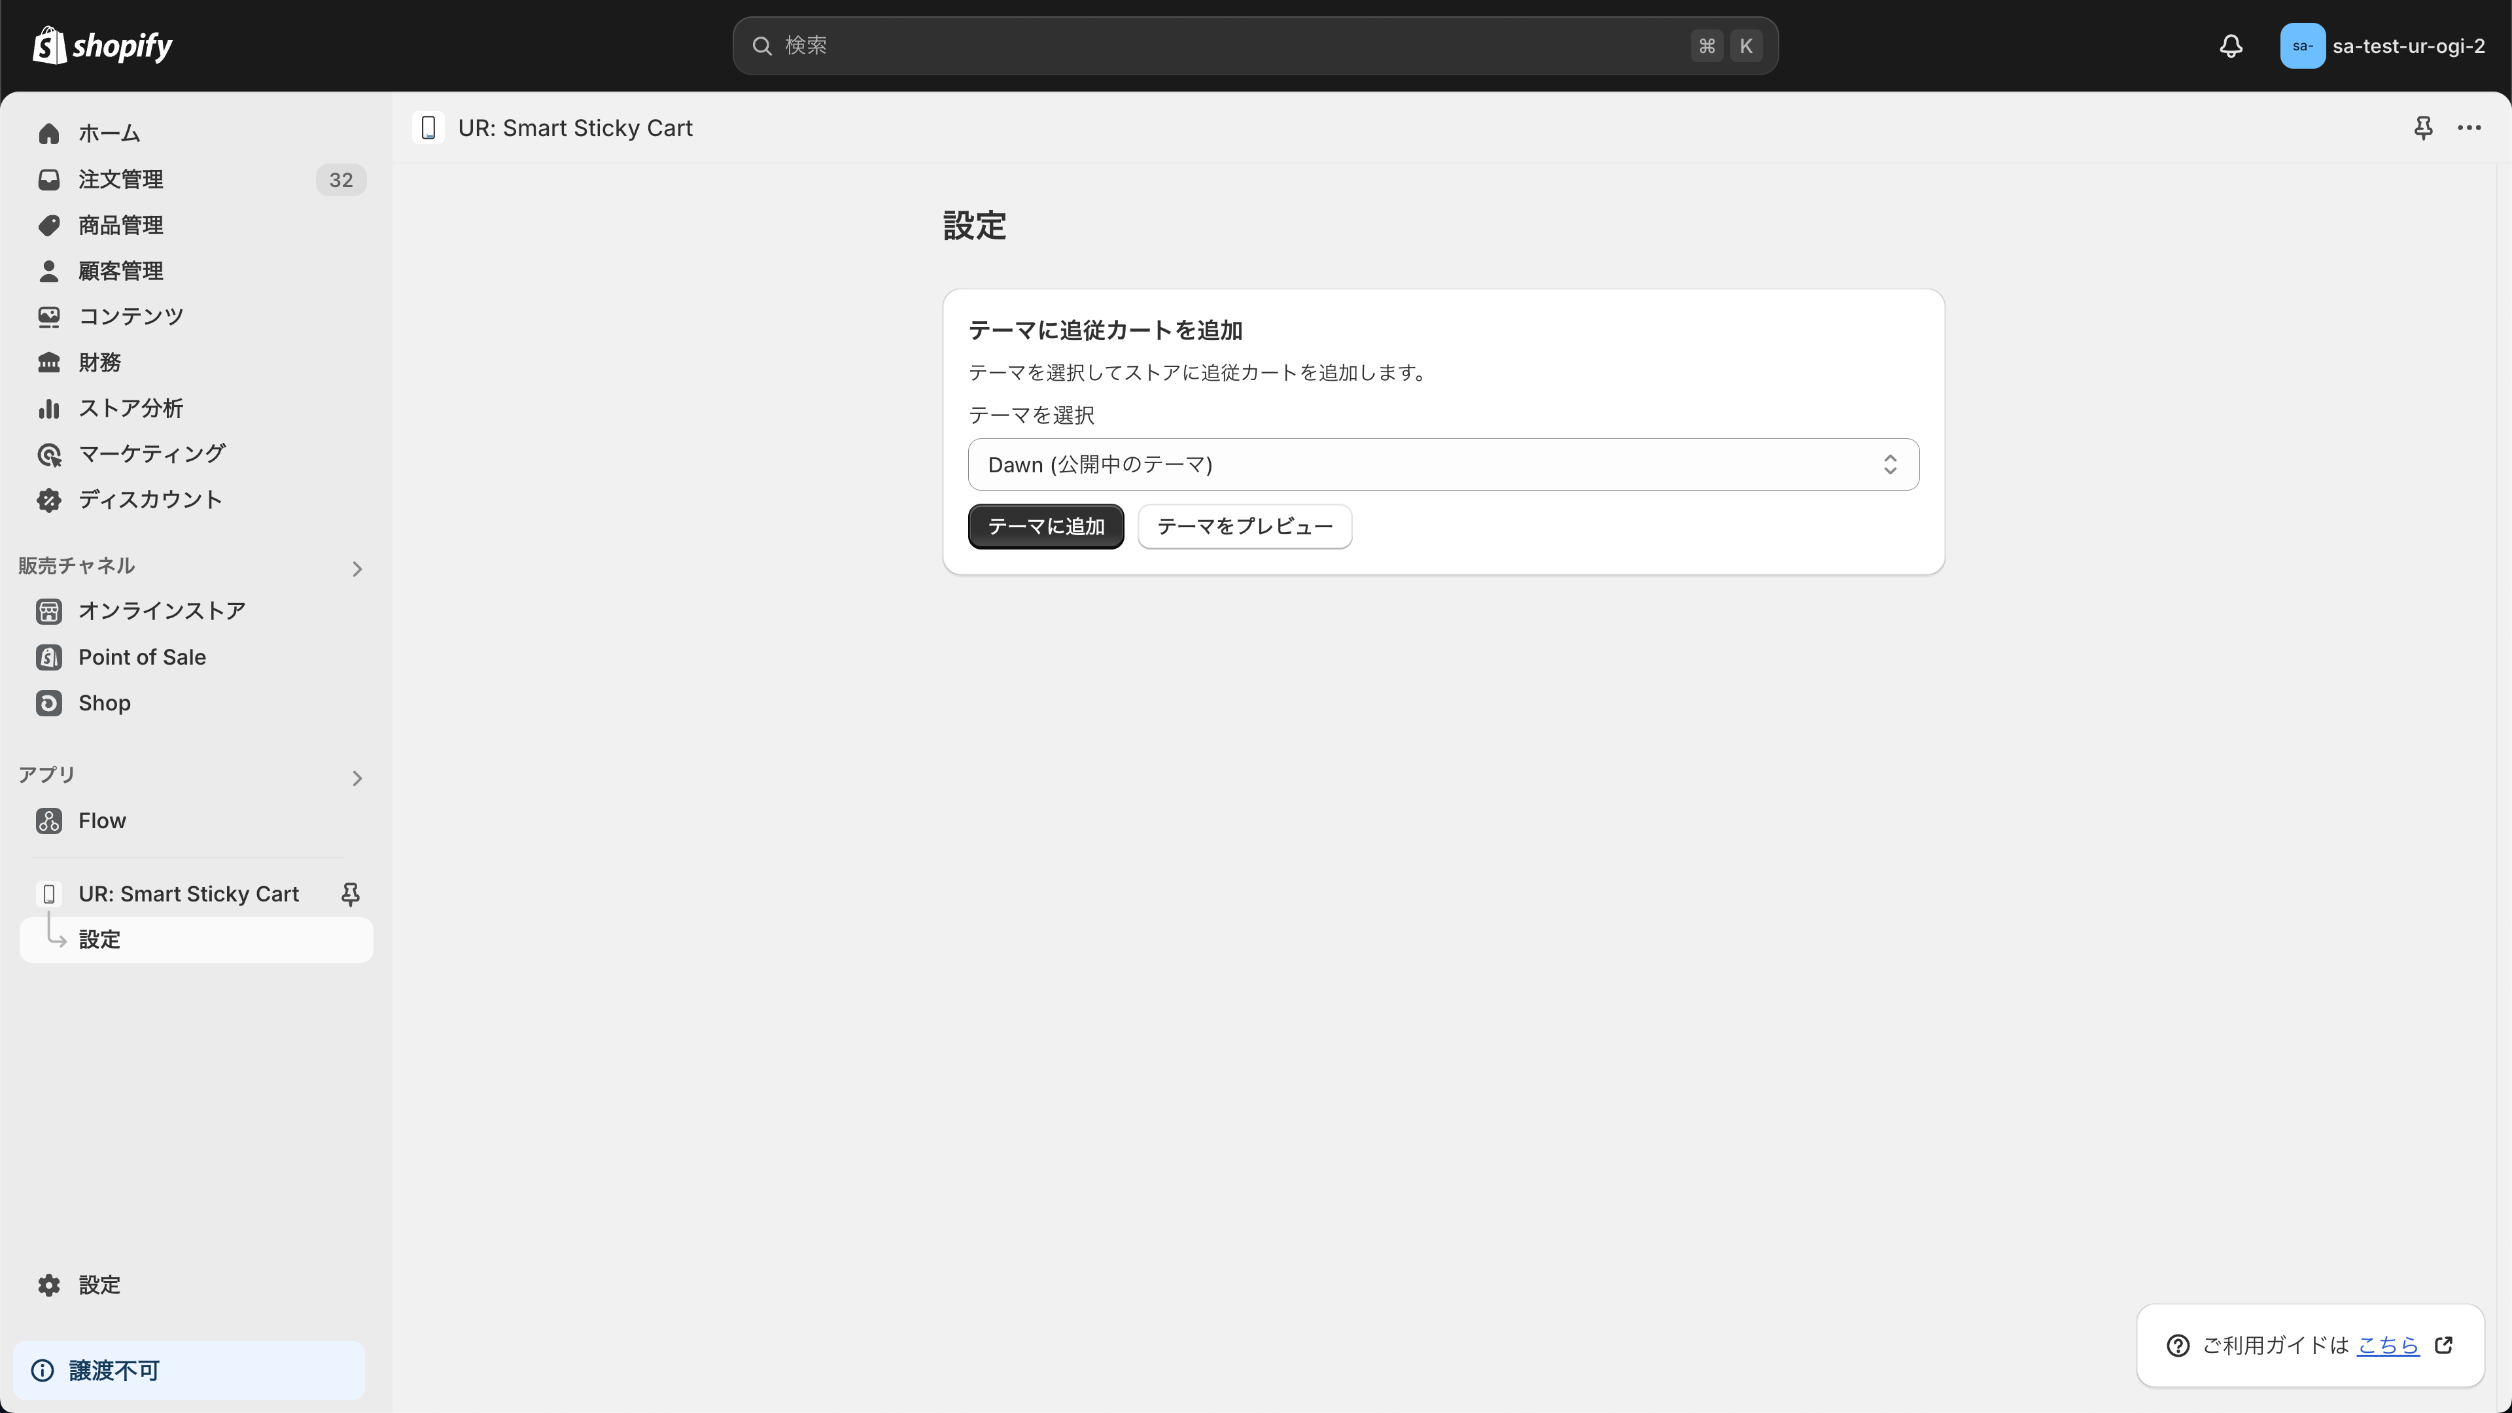Image resolution: width=2512 pixels, height=1413 pixels.
Task: Open the Point of Sale channel
Action: click(x=141, y=656)
